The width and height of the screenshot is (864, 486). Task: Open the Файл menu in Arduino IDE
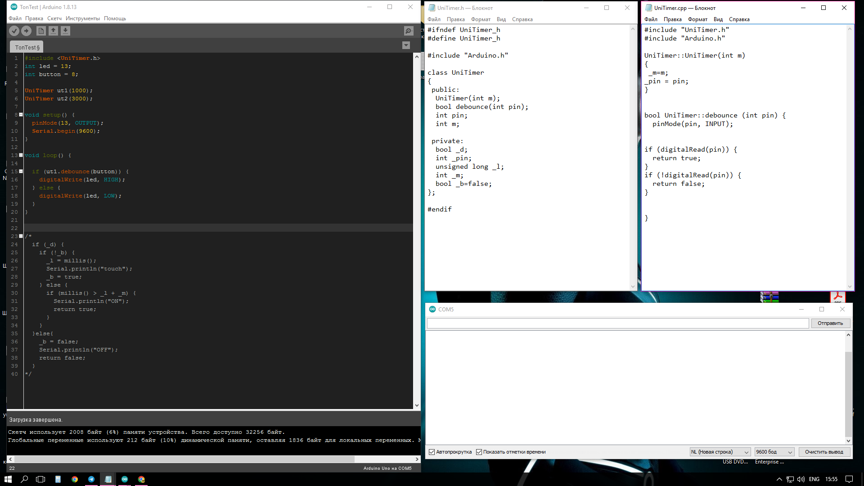(x=15, y=18)
